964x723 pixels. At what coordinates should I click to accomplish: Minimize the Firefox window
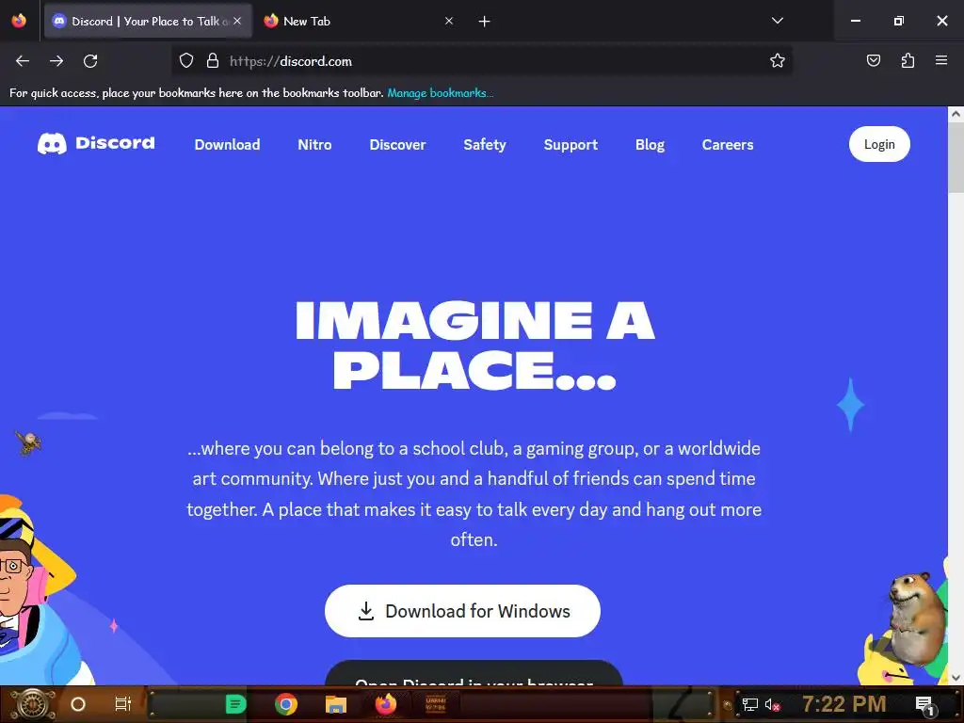pos(855,21)
